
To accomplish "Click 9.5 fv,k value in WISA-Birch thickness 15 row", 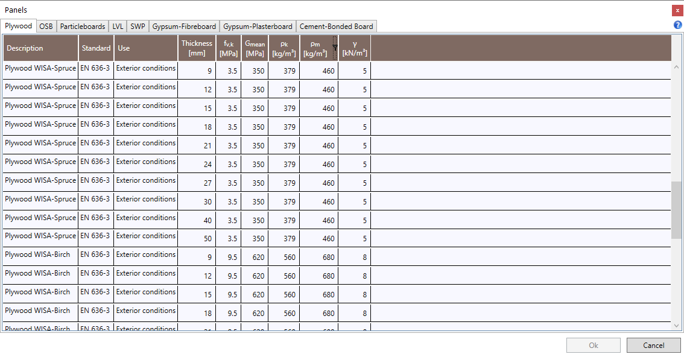I will click(232, 295).
